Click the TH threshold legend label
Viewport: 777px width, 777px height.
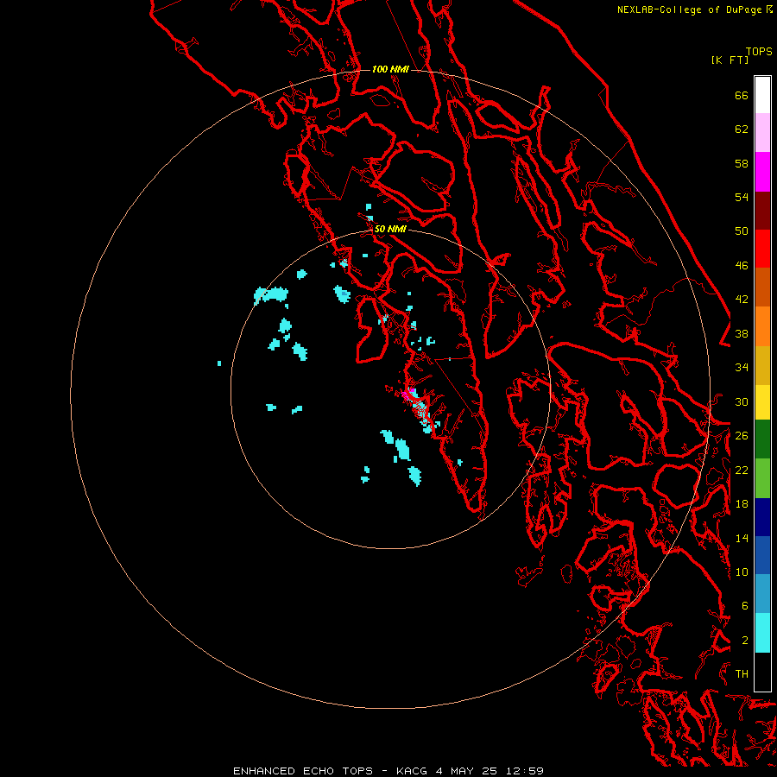coord(742,674)
